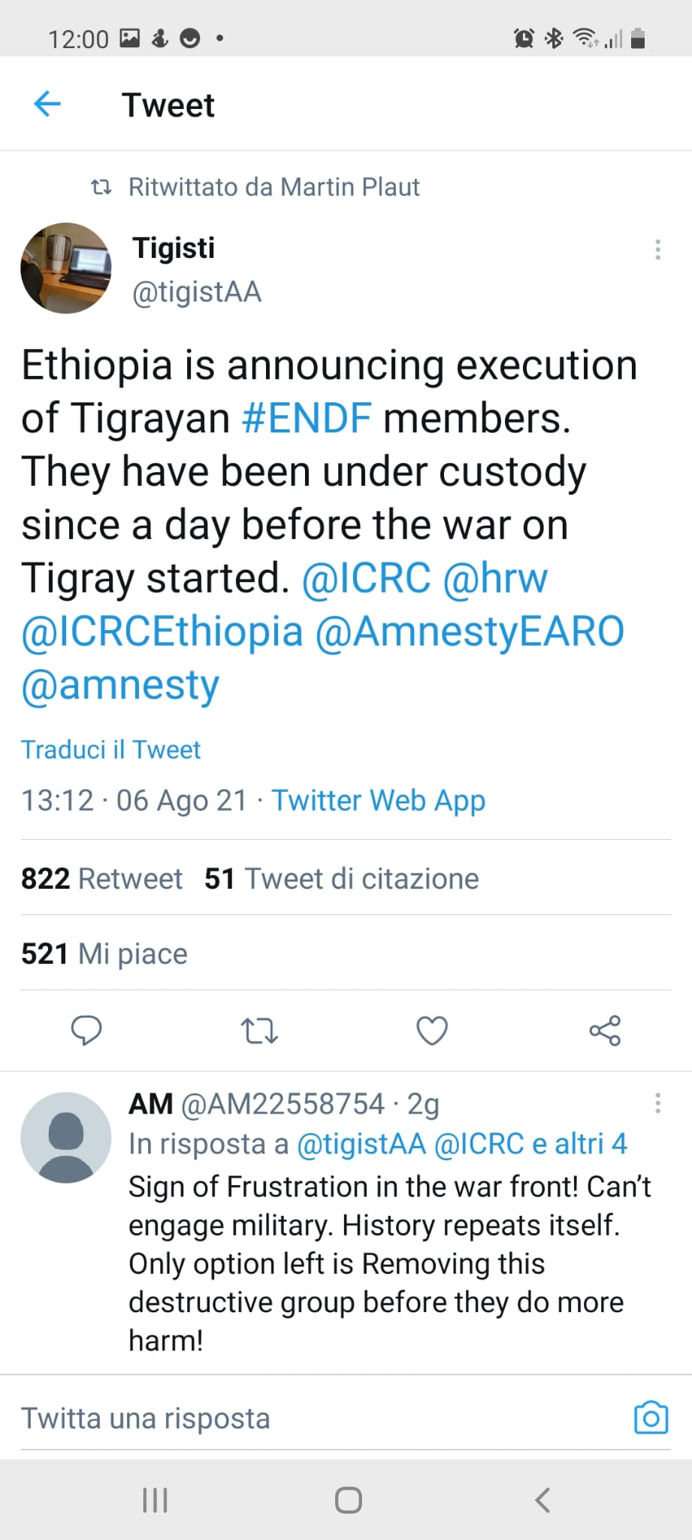View the 51 Tweet di citazione list
The image size is (692, 1540).
341,878
